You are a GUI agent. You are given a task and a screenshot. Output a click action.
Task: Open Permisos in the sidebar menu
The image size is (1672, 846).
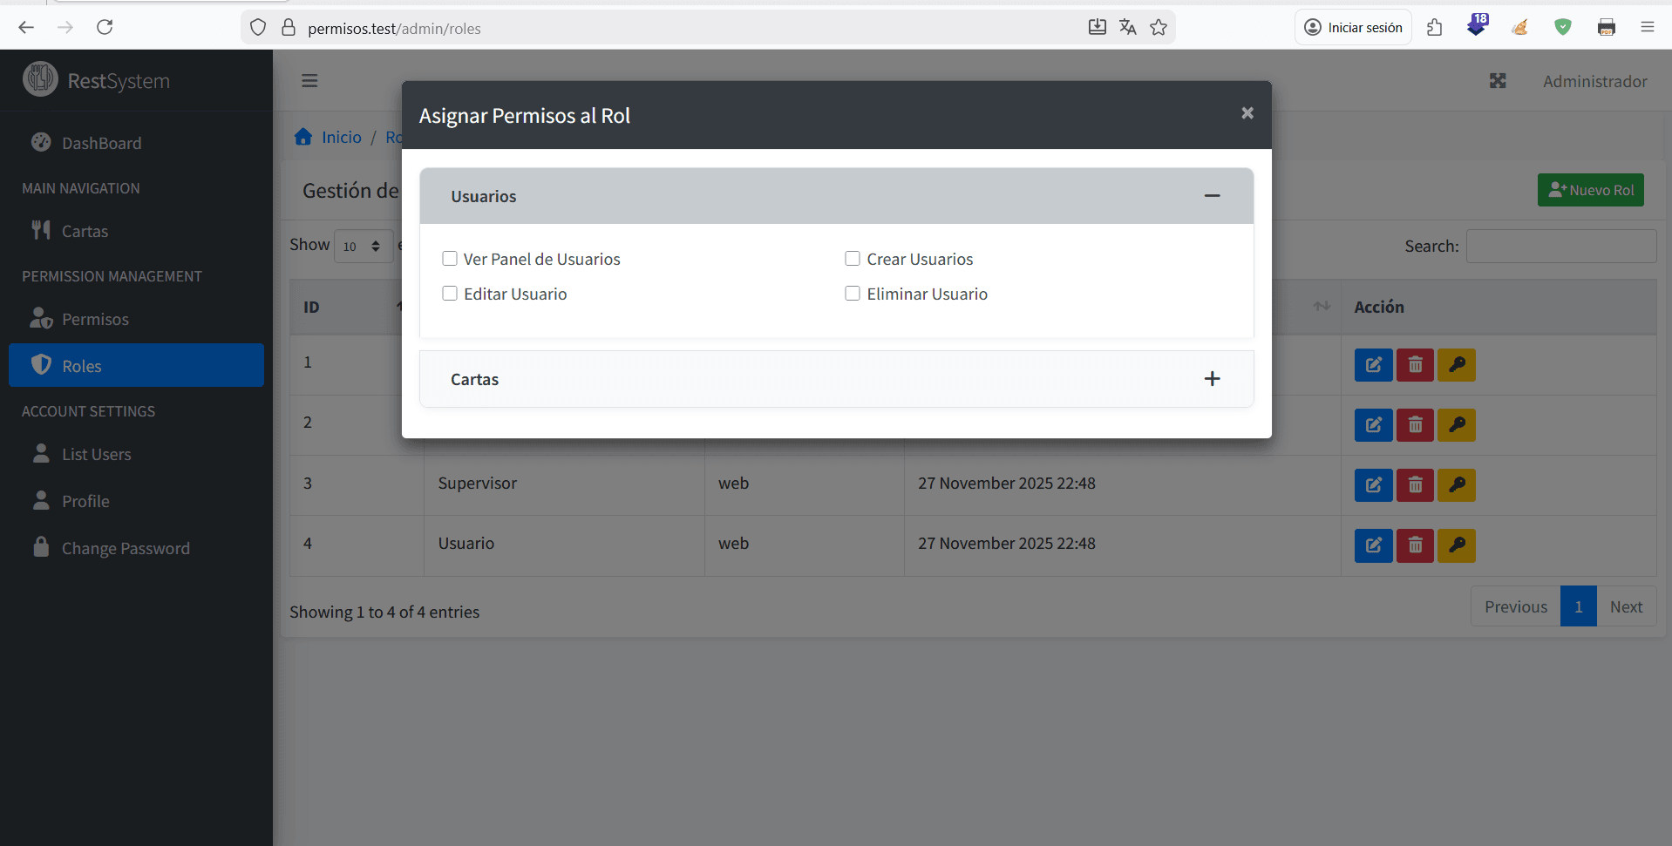[95, 320]
